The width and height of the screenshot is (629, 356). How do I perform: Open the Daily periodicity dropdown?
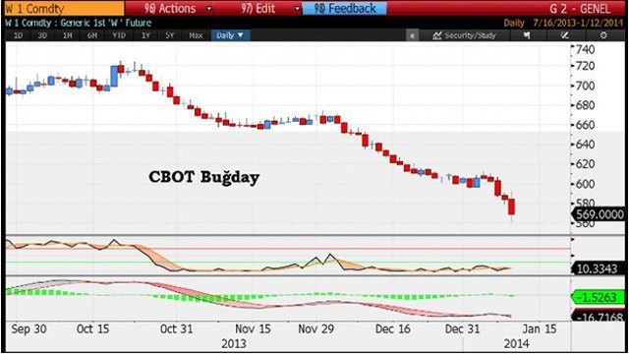pyautogui.click(x=230, y=35)
